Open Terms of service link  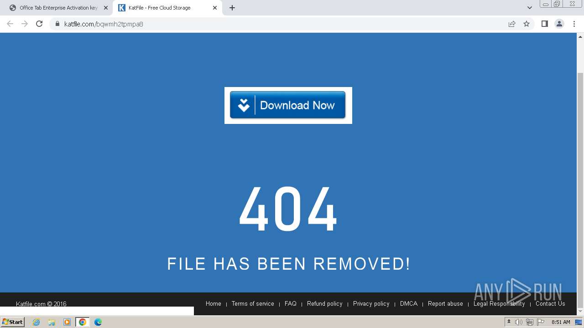coord(253,304)
